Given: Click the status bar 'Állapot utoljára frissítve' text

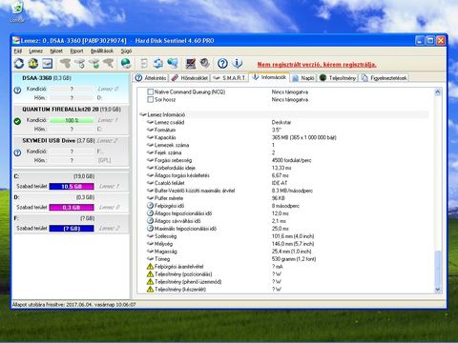Looking at the screenshot, I should tap(73, 305).
